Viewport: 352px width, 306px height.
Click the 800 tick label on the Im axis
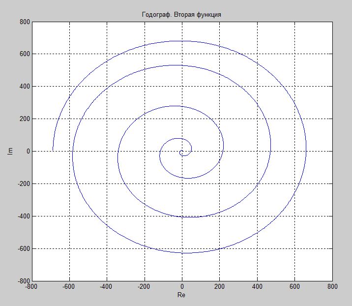coord(25,22)
